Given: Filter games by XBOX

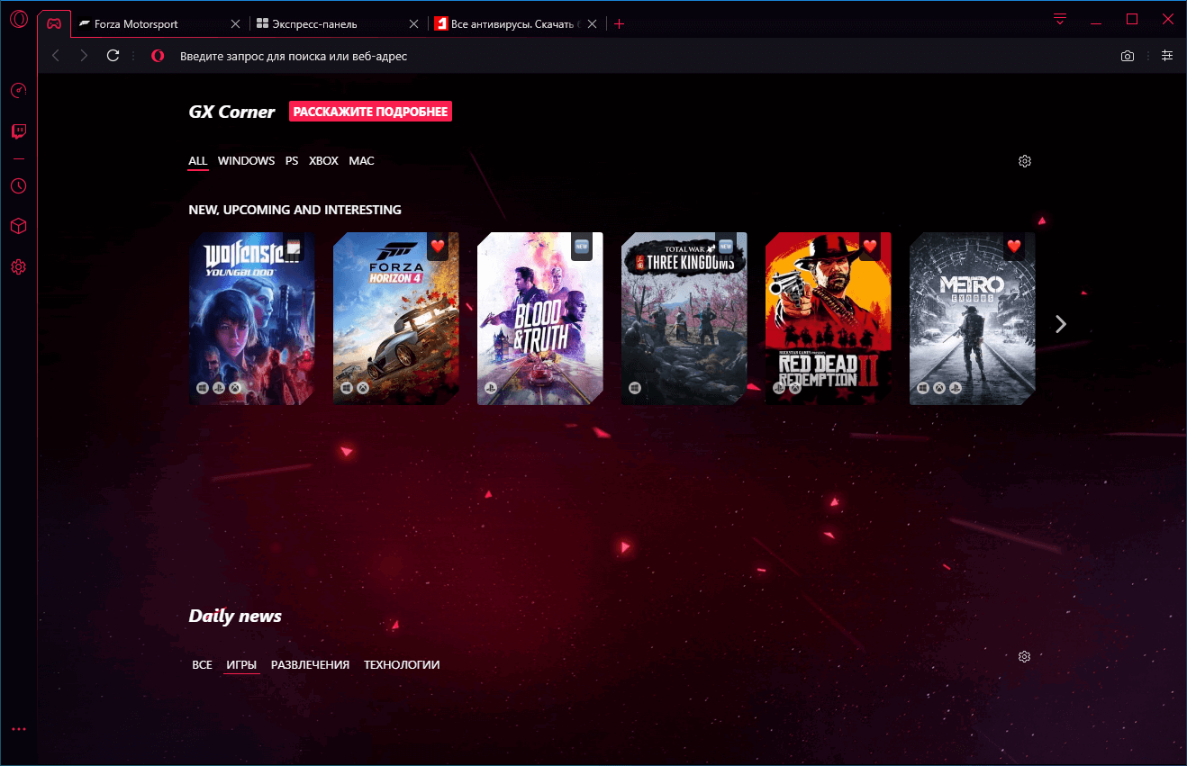Looking at the screenshot, I should point(324,161).
